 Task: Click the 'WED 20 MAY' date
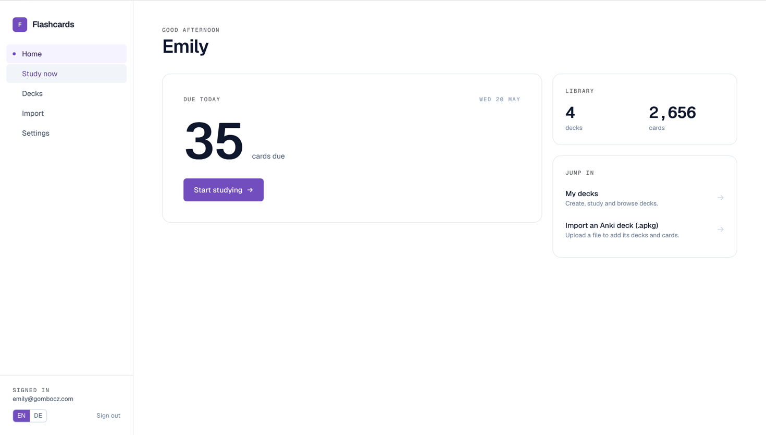coord(500,99)
